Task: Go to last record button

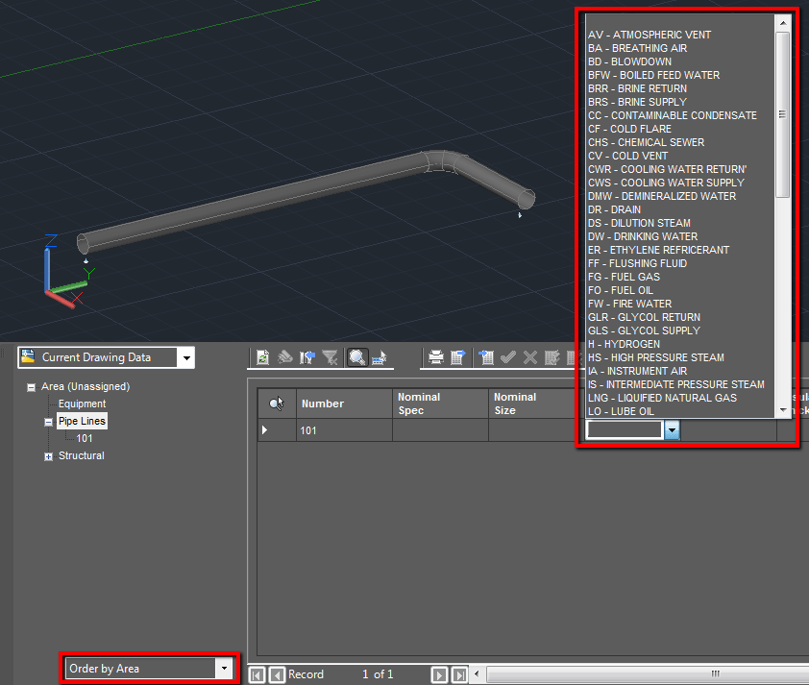Action: [x=459, y=674]
